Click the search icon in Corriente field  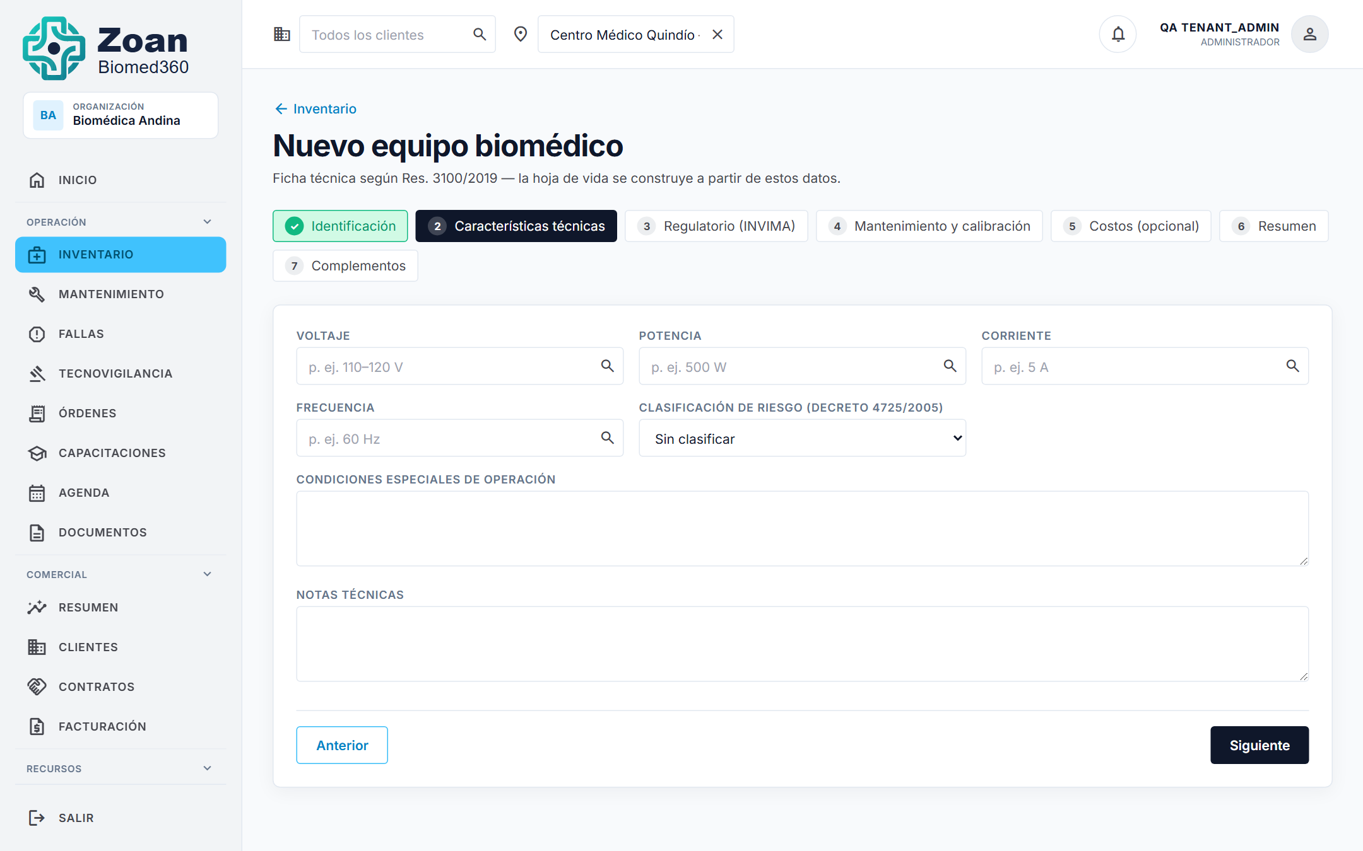(1293, 366)
